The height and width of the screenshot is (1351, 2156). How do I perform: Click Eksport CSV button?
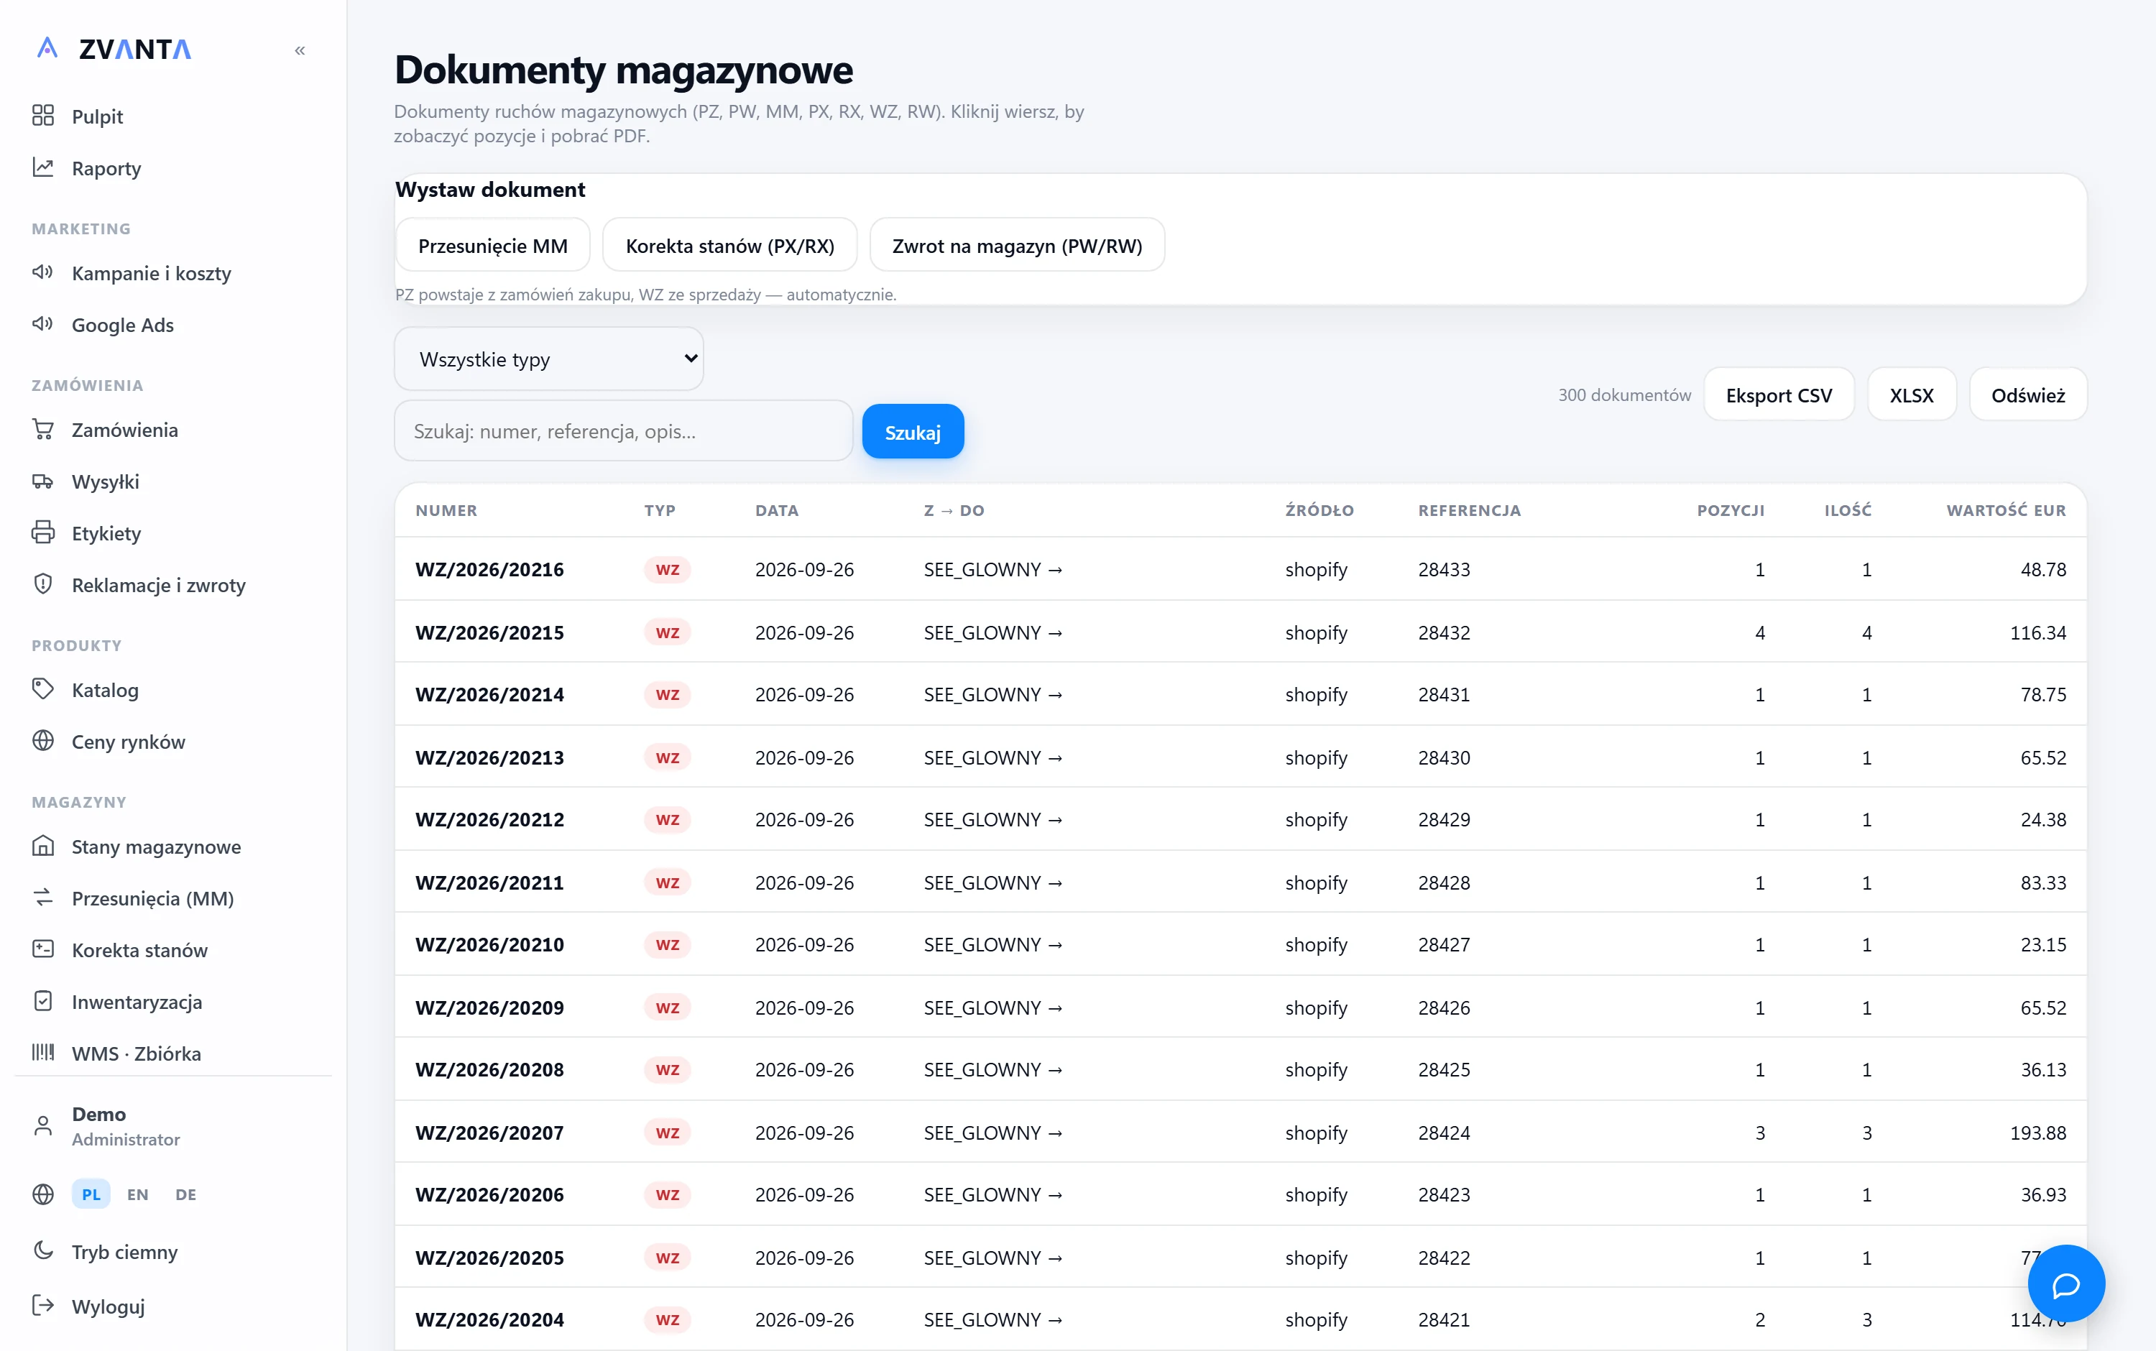click(1778, 395)
